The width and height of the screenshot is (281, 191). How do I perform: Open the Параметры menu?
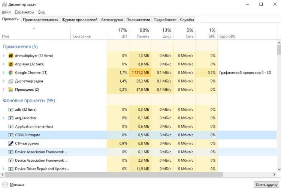point(24,12)
